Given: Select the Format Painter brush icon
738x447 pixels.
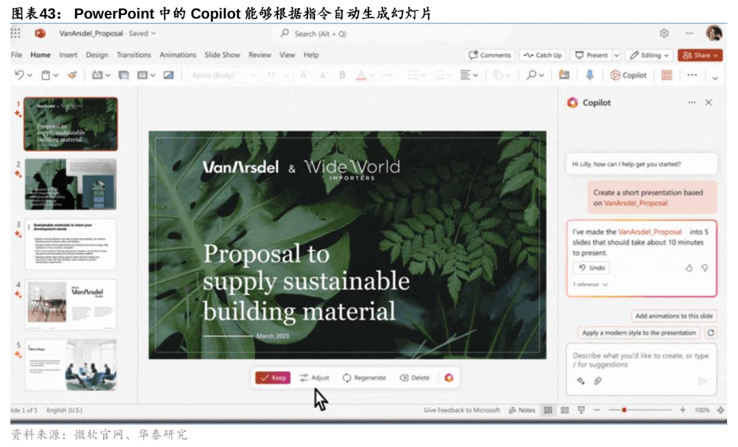Looking at the screenshot, I should tap(72, 74).
